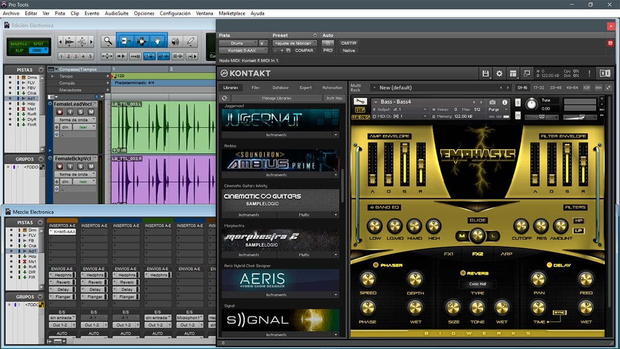Select the Scrubber speaker tool
Image resolution: width=620 pixels, height=349 pixels.
(x=175, y=41)
